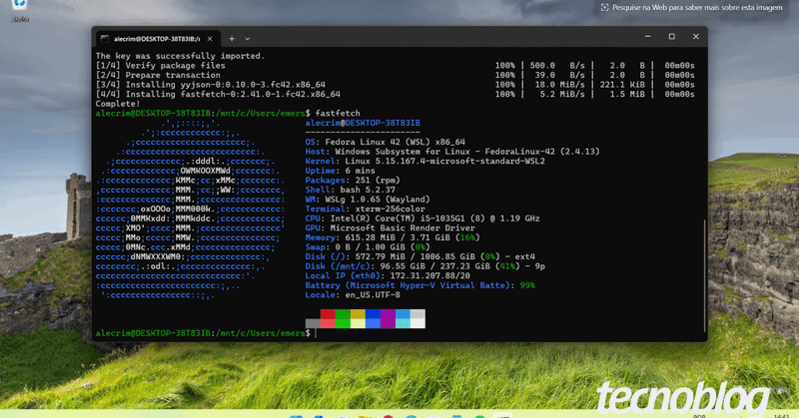
Task: Click 'Terminal: xterm-256color' line
Action: click(x=365, y=209)
